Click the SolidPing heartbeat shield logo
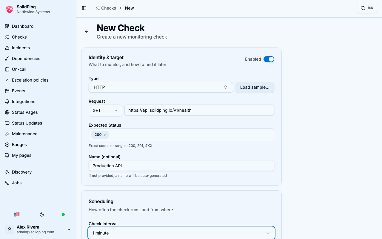 pyautogui.click(x=10, y=9)
